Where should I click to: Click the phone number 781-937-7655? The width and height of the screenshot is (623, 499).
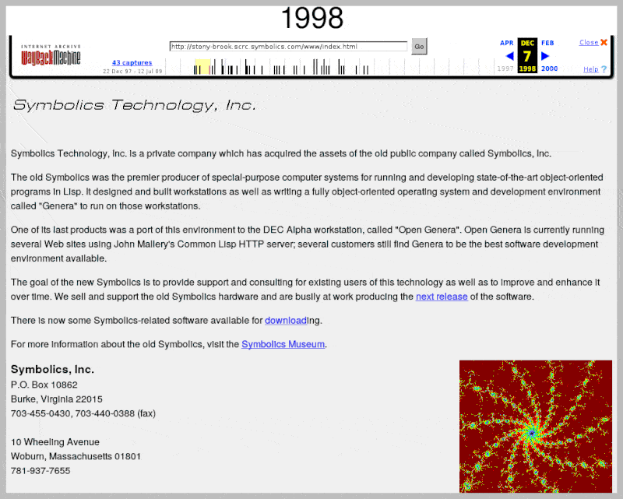40,471
